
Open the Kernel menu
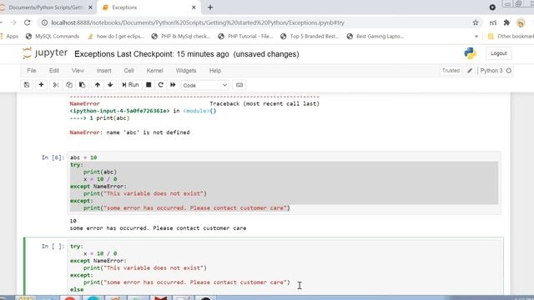point(154,71)
